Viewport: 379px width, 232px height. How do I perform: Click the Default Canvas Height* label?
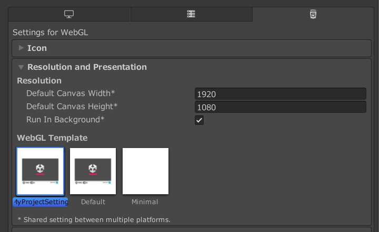coord(72,106)
